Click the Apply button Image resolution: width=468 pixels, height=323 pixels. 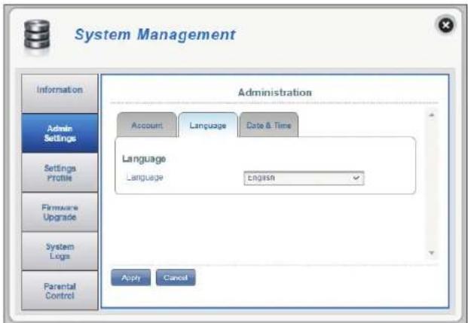pyautogui.click(x=130, y=278)
